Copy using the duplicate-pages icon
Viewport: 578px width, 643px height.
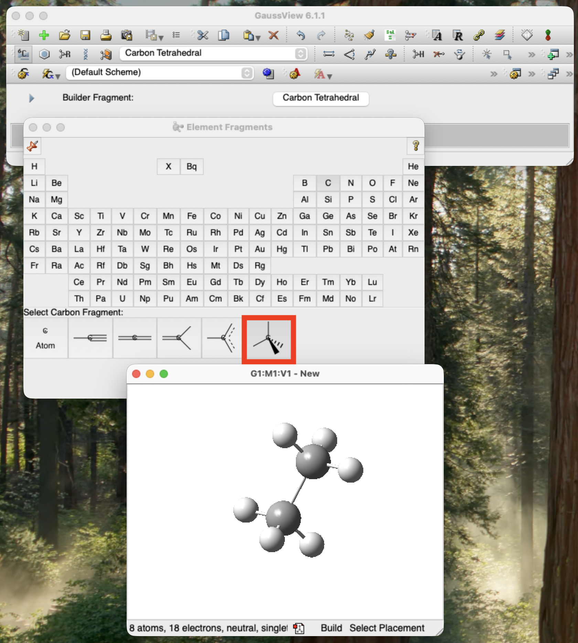pyautogui.click(x=224, y=35)
